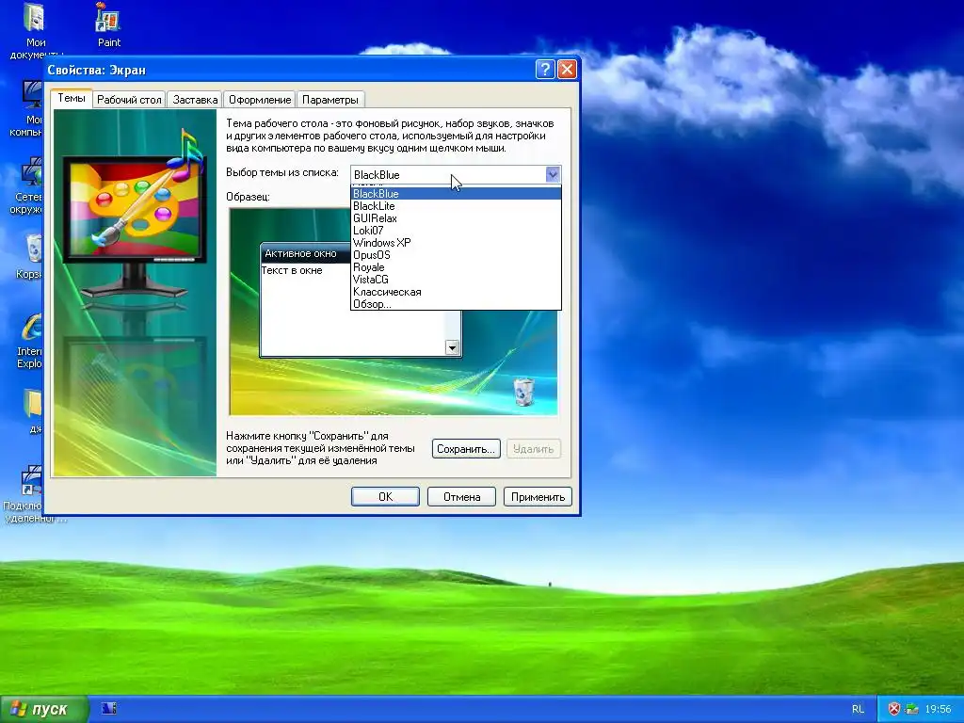Viewport: 964px width, 723px height.
Task: Choose the Loki07 theme
Action: [456, 231]
